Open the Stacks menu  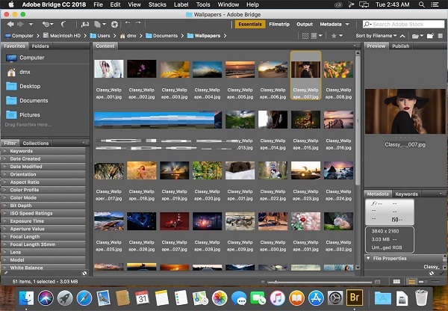(157, 4)
